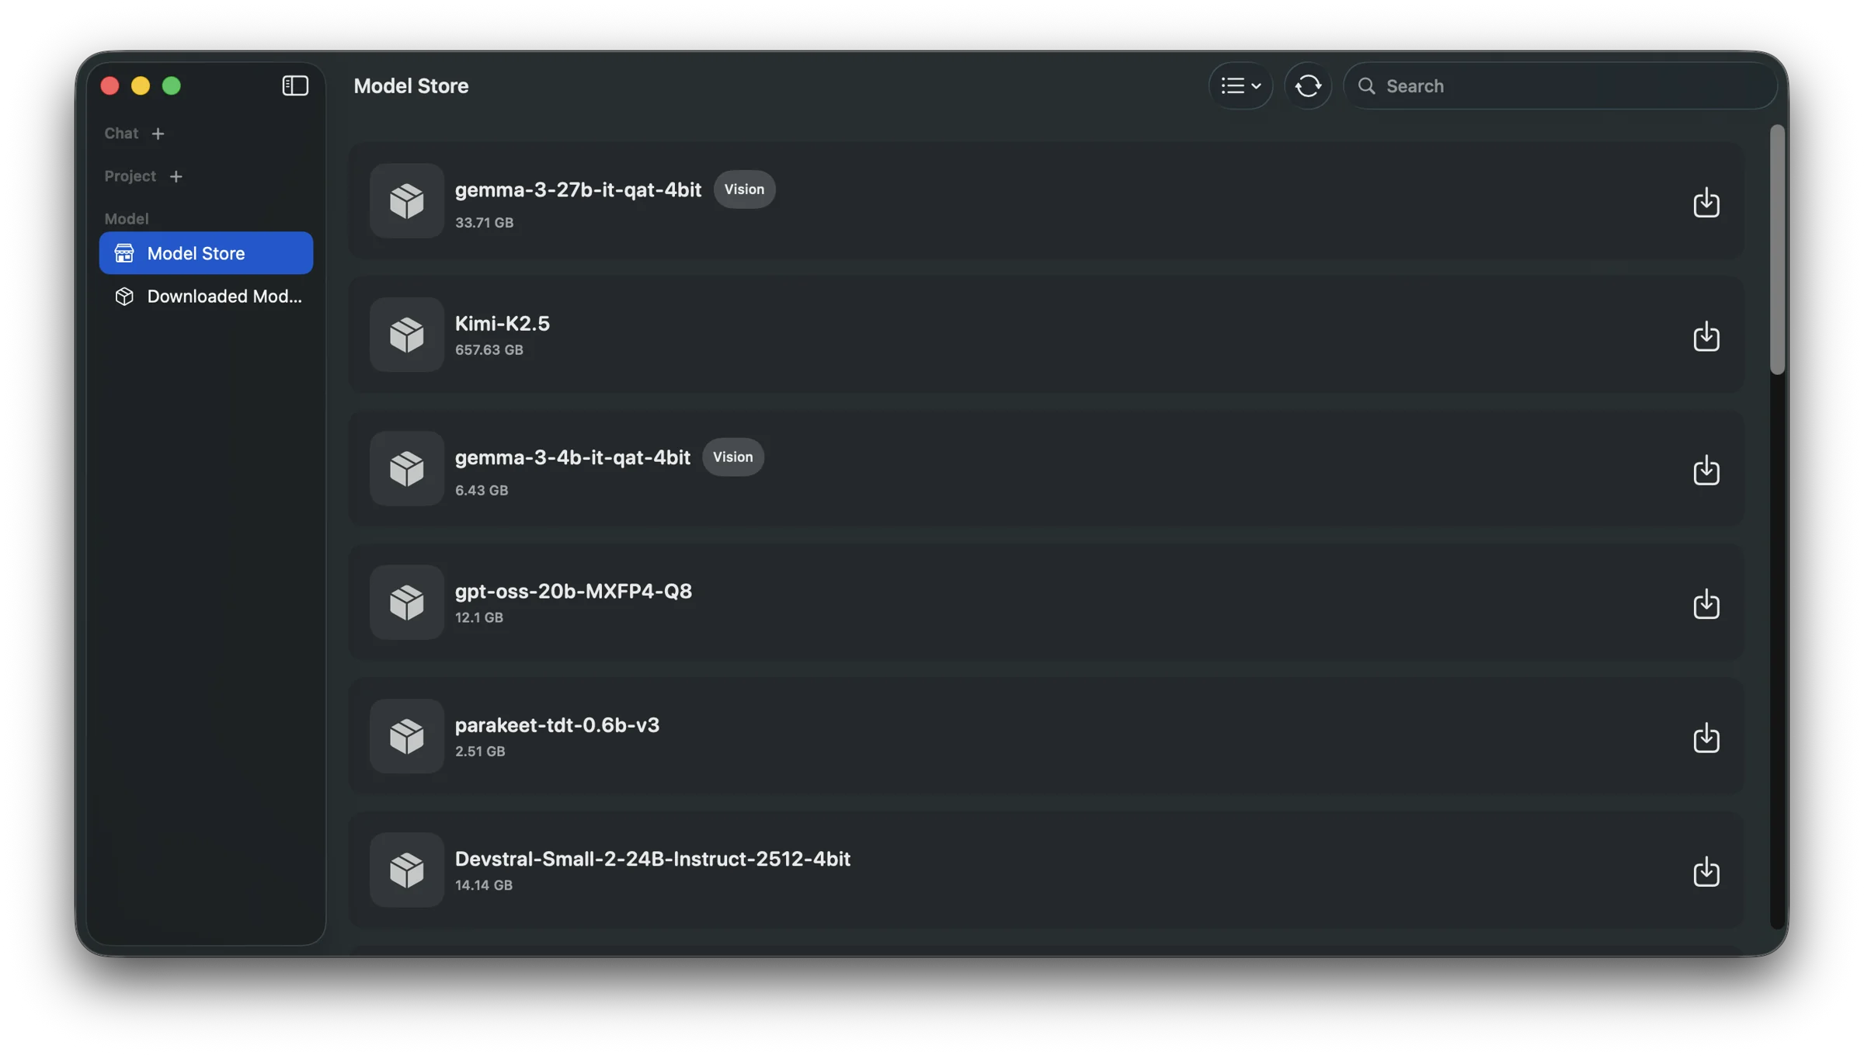Screen dimensions: 1864x1056
Task: Open Downloaded Models in sidebar
Action: [x=206, y=296]
